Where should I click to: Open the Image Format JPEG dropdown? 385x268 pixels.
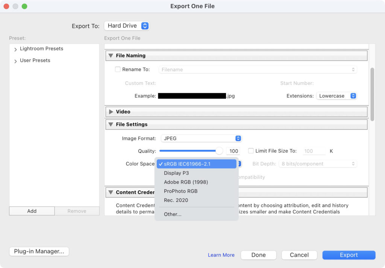pyautogui.click(x=201, y=138)
